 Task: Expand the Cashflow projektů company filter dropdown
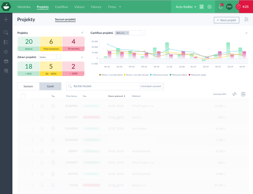click(x=142, y=33)
